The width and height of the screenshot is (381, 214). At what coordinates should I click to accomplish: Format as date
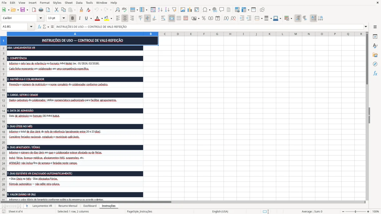point(218,18)
